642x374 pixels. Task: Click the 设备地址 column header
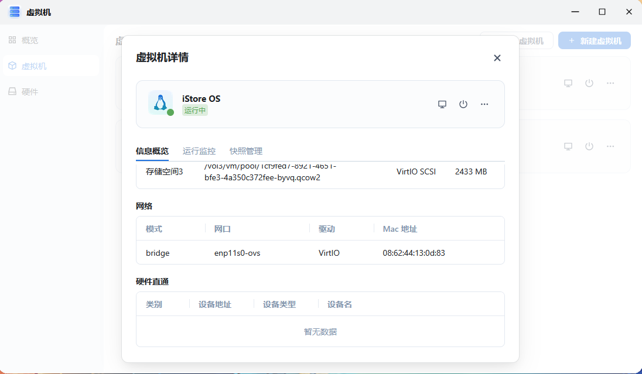(215, 304)
